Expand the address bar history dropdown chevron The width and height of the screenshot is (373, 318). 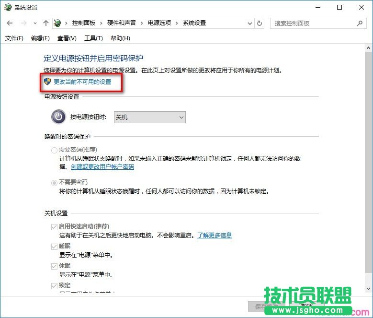[249, 23]
